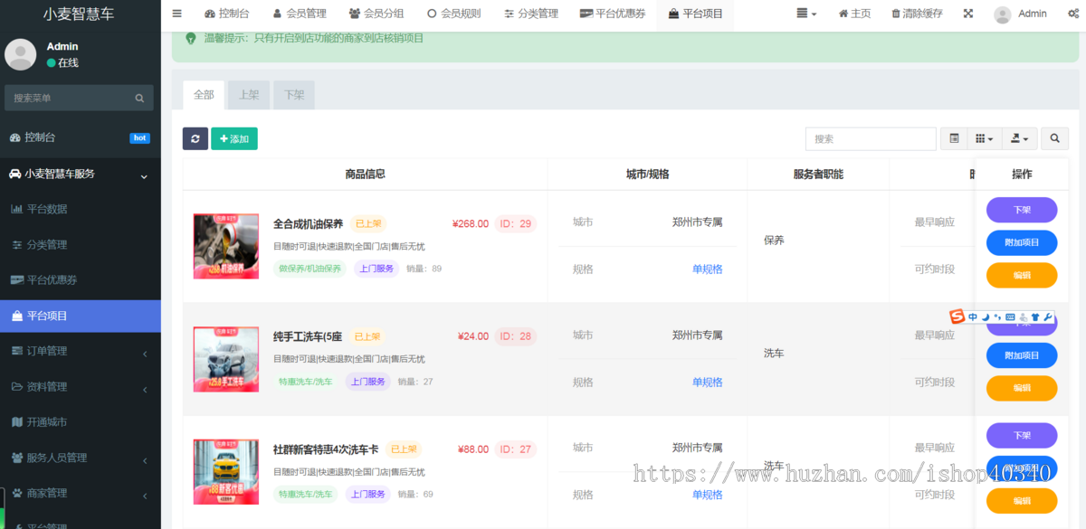Viewport: 1086px width, 529px height.
Task: Click 附加项目 button for 纯手工洗车
Action: click(1022, 355)
